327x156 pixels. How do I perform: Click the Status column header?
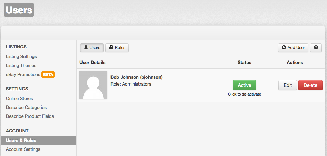tap(244, 62)
